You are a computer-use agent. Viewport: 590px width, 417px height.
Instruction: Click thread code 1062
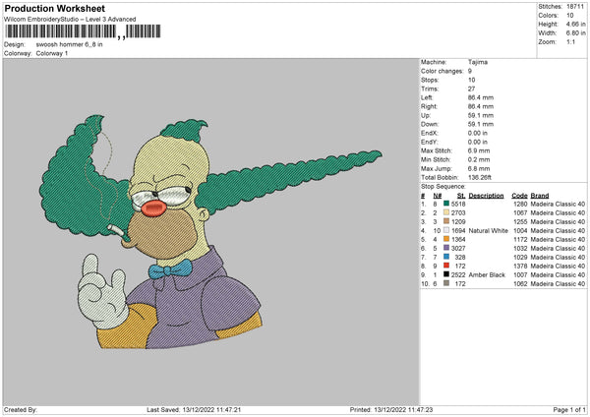tap(520, 284)
